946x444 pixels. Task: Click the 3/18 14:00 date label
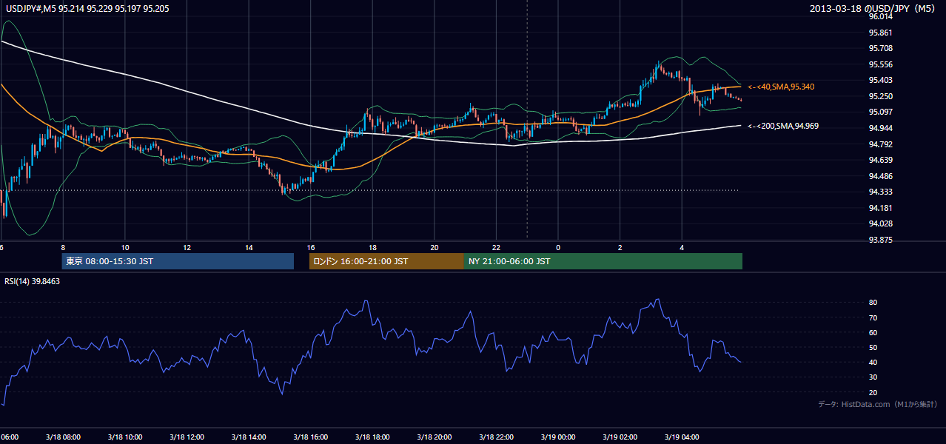click(249, 437)
